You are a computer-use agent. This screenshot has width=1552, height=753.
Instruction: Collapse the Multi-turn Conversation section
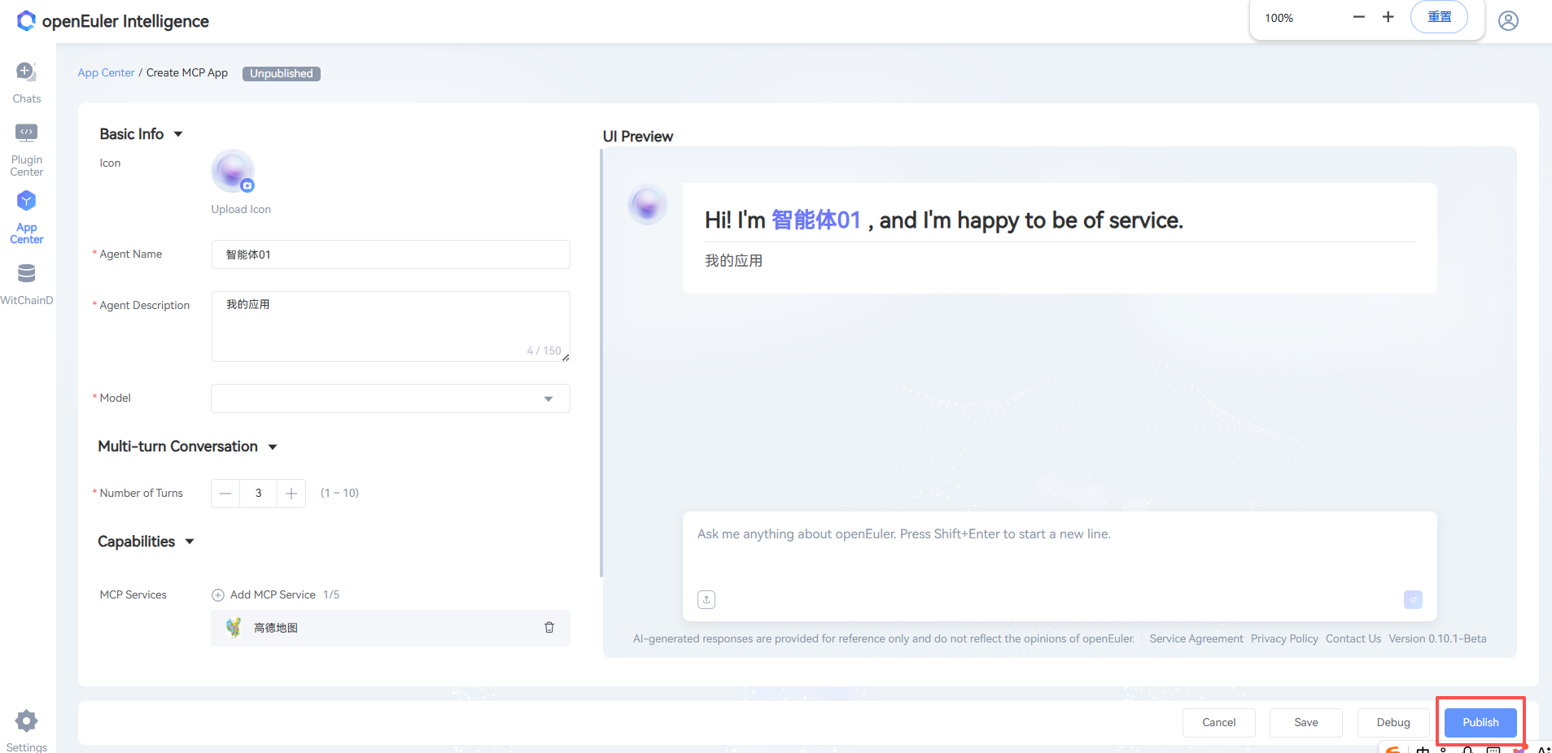(273, 447)
